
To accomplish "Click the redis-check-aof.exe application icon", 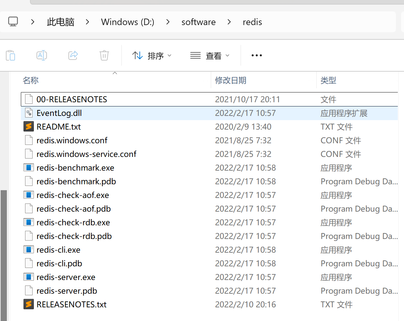I will [x=29, y=195].
